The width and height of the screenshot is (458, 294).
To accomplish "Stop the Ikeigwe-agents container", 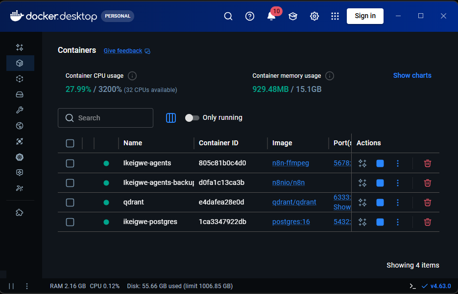I will (380, 163).
